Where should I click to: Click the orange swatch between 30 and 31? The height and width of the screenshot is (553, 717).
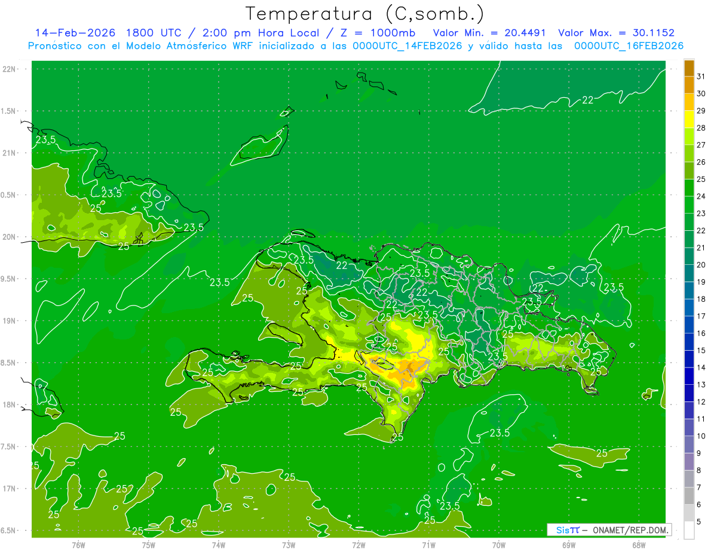coord(689,85)
